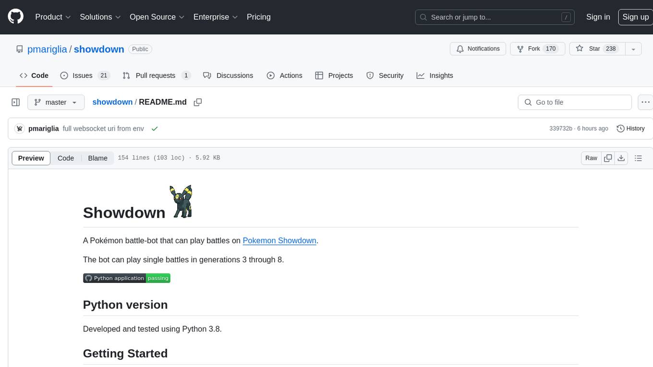Image resolution: width=653 pixels, height=367 pixels.
Task: Select the Code view
Action: [x=66, y=158]
